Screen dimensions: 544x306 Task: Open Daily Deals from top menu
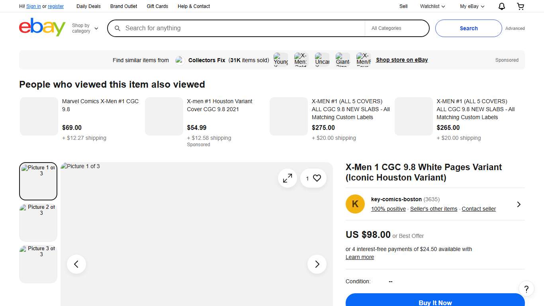pos(88,6)
